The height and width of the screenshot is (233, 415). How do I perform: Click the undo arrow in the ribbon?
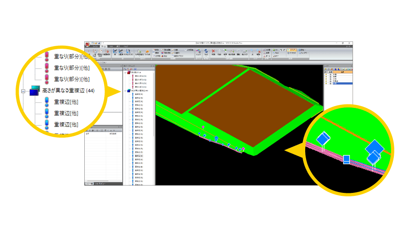(281, 50)
